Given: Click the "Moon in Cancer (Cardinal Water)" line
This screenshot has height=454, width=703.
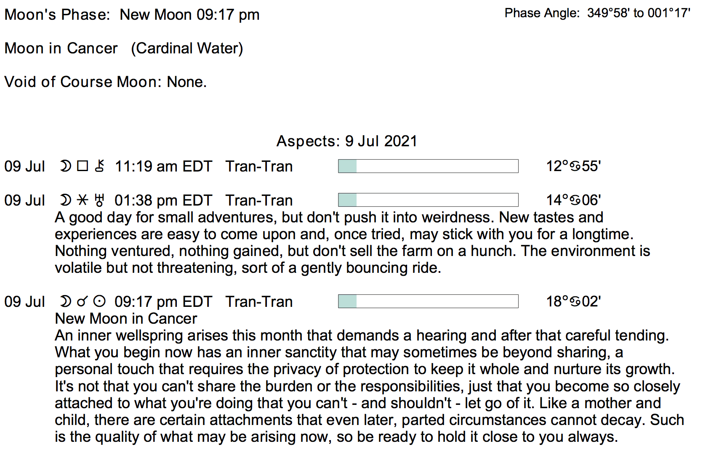Looking at the screenshot, I should (x=124, y=48).
